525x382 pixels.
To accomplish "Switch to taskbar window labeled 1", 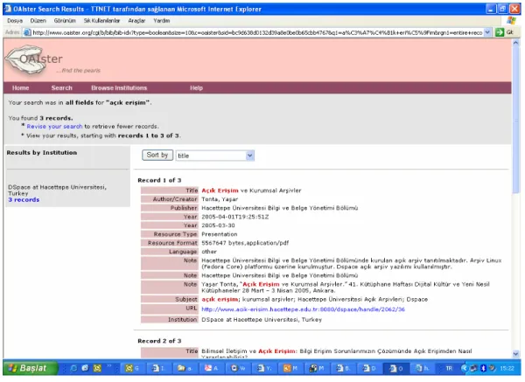I will tap(158, 368).
